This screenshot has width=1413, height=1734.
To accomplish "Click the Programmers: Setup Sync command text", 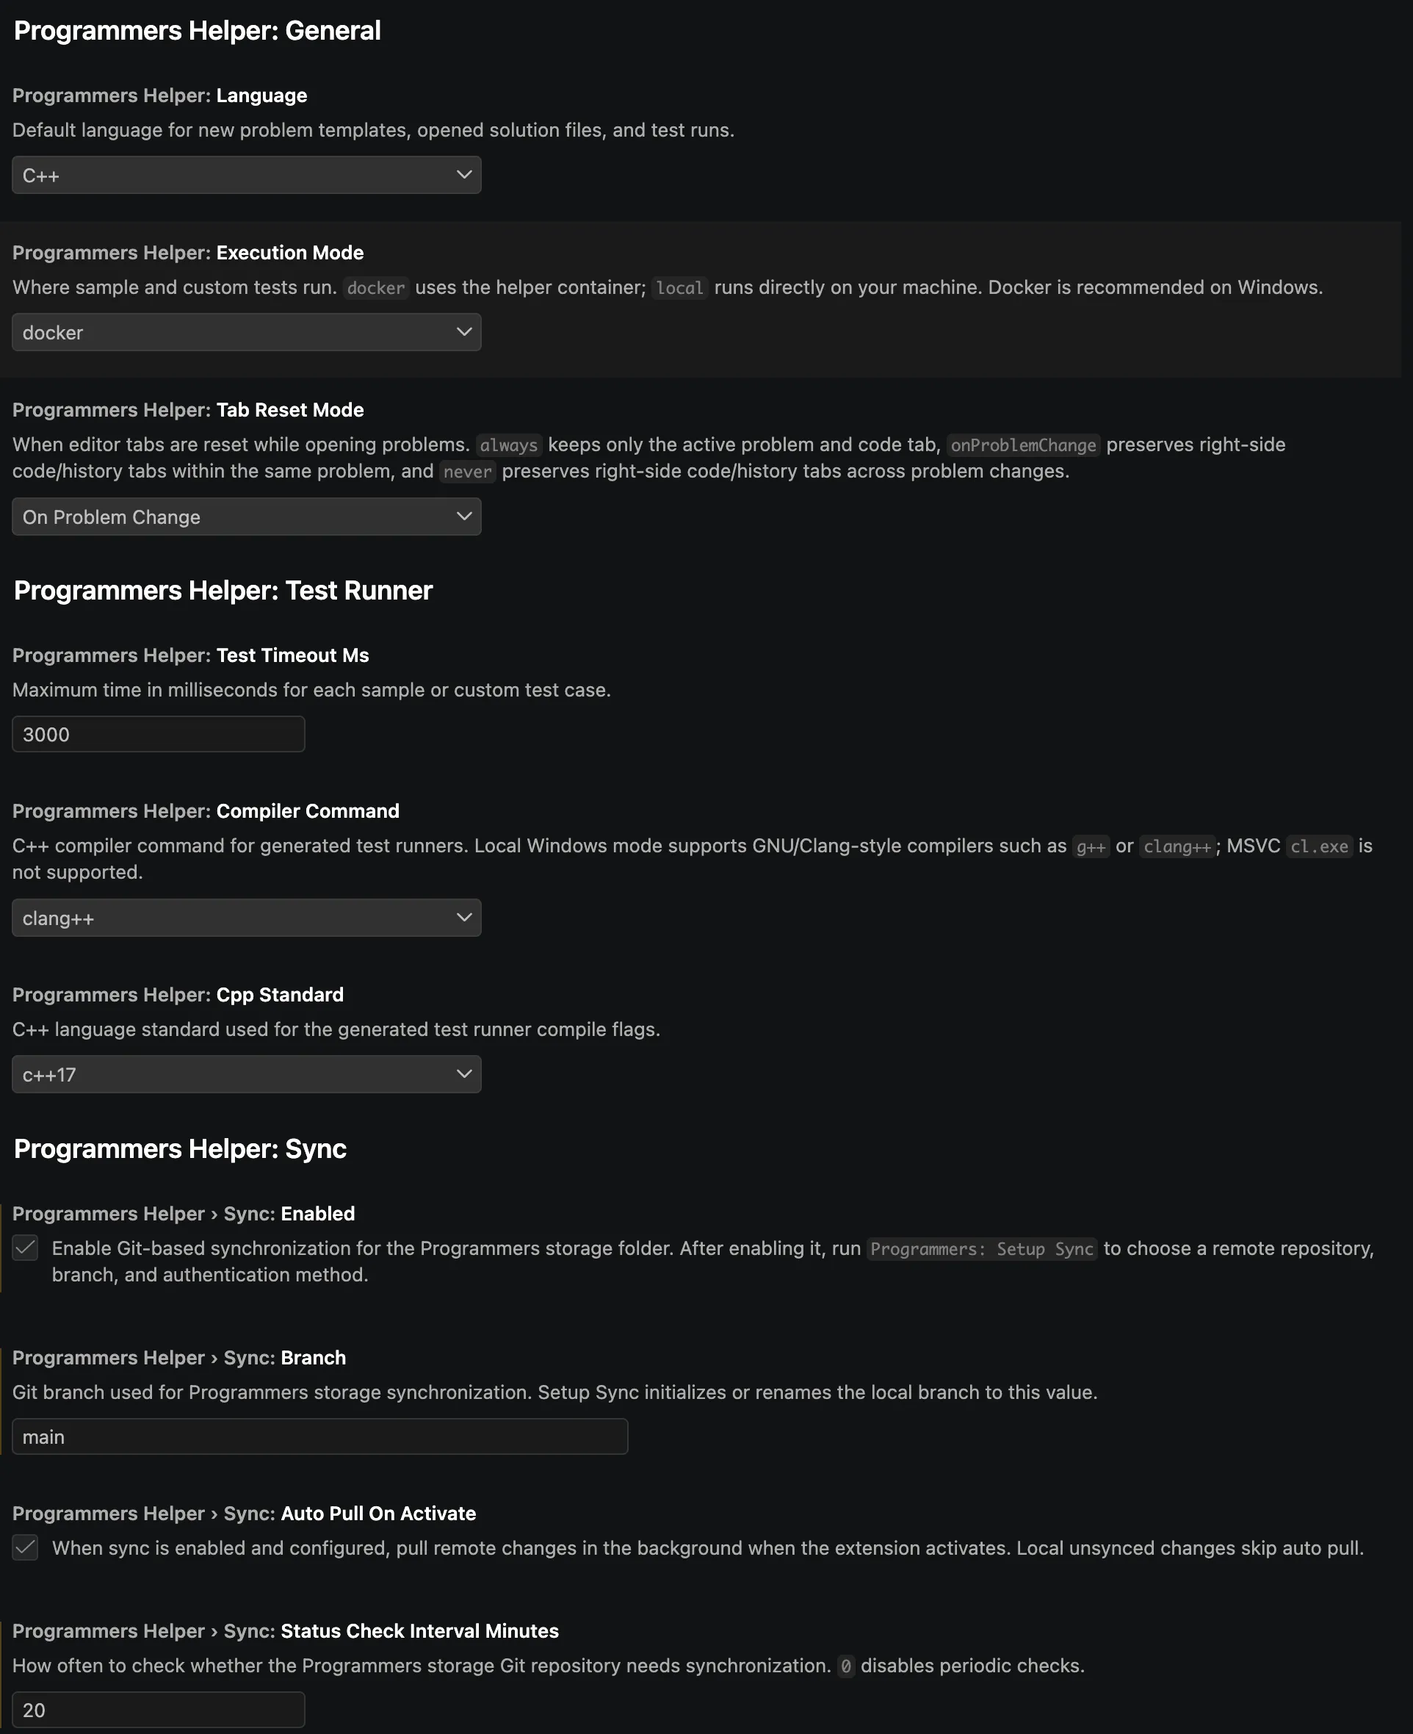I will coord(982,1249).
